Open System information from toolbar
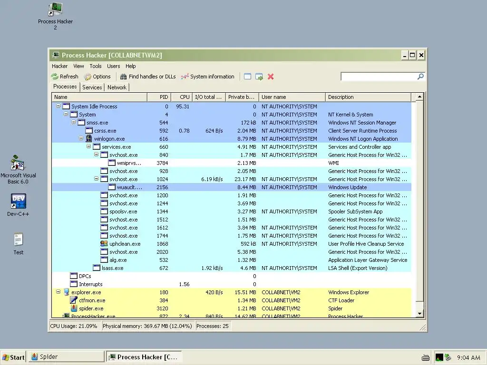Screen dimensions: 487x365 point(208,77)
